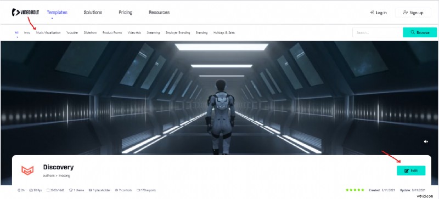The width and height of the screenshot is (439, 199).
Task: Select the Music Visualization category
Action: [48, 33]
